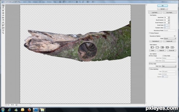The width and height of the screenshot is (179, 112).
Task: Click the Brush Size value field
Action: 166,18
